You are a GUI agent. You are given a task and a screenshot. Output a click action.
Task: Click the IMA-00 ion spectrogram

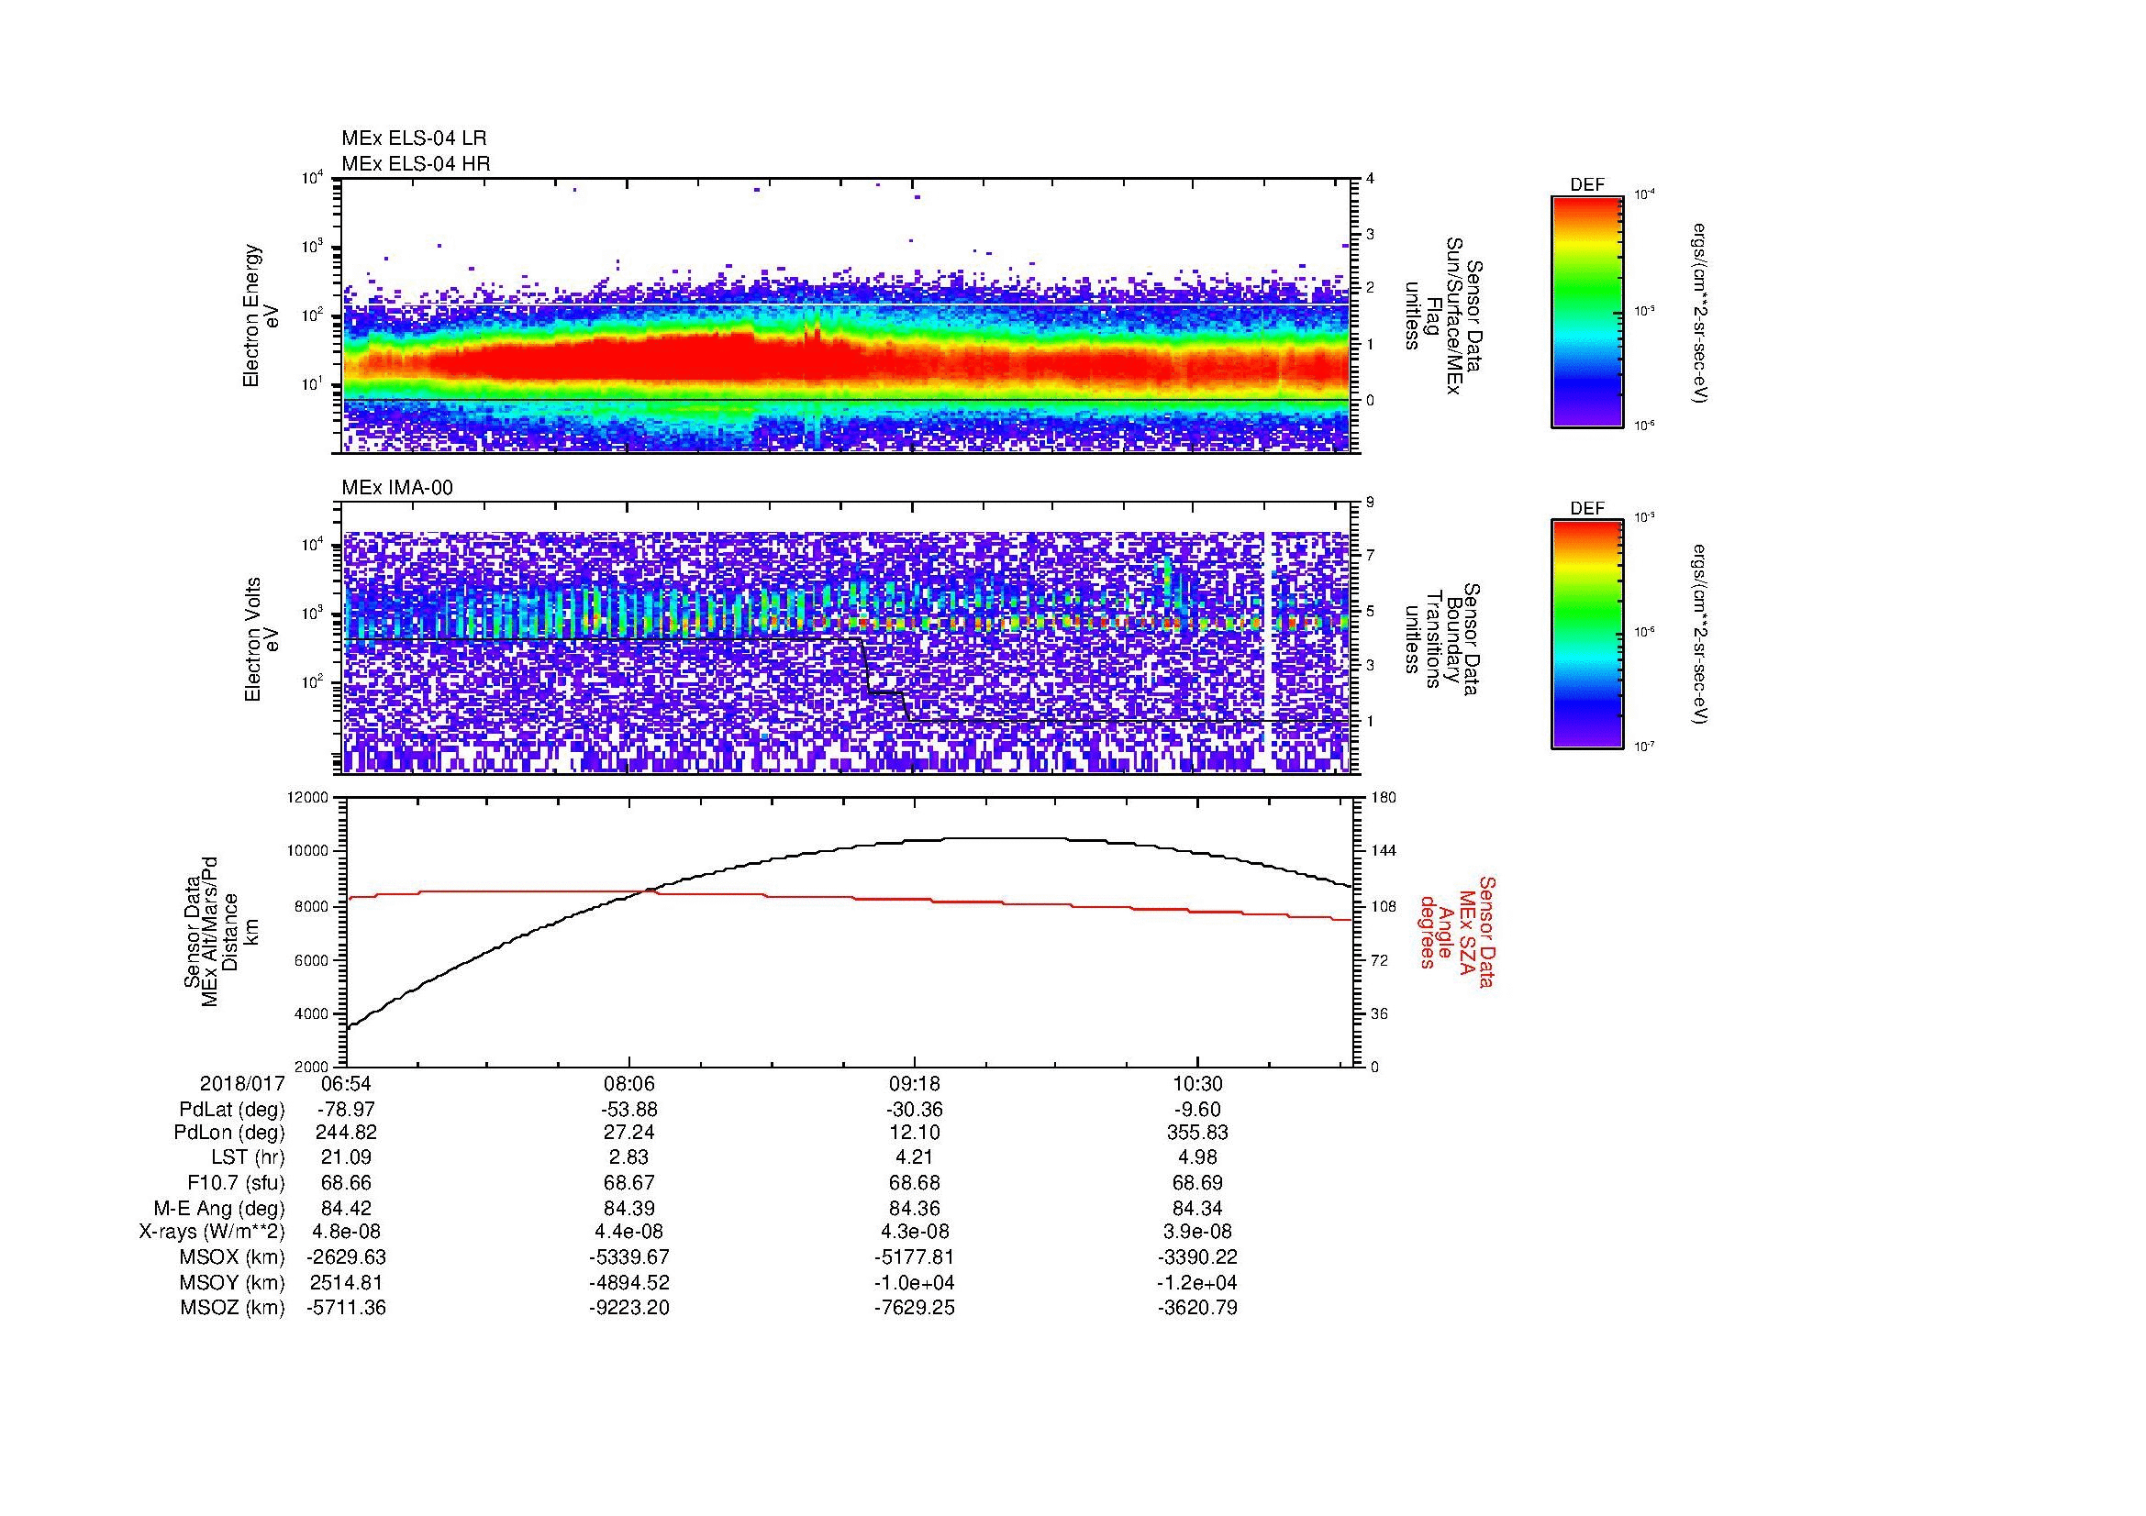point(846,639)
